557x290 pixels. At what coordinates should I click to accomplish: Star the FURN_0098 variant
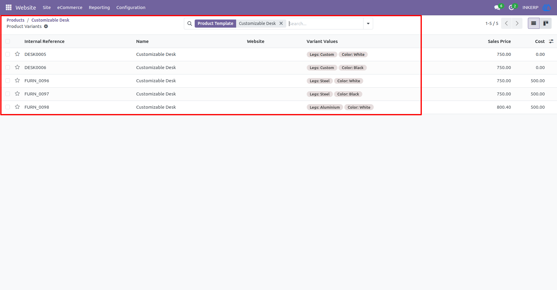[17, 107]
